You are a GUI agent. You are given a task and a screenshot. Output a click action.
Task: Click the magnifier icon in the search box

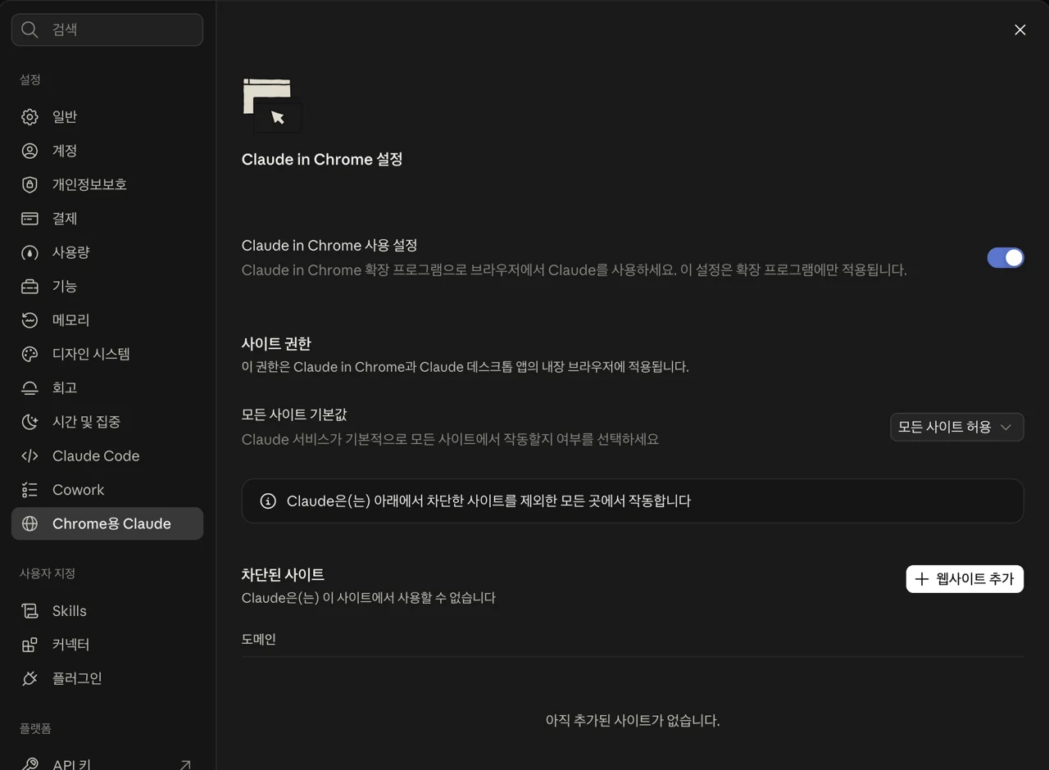click(x=30, y=29)
